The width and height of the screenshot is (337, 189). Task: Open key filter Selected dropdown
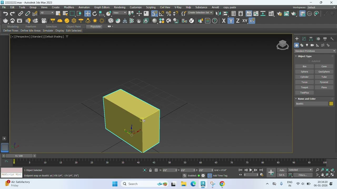click(300, 170)
